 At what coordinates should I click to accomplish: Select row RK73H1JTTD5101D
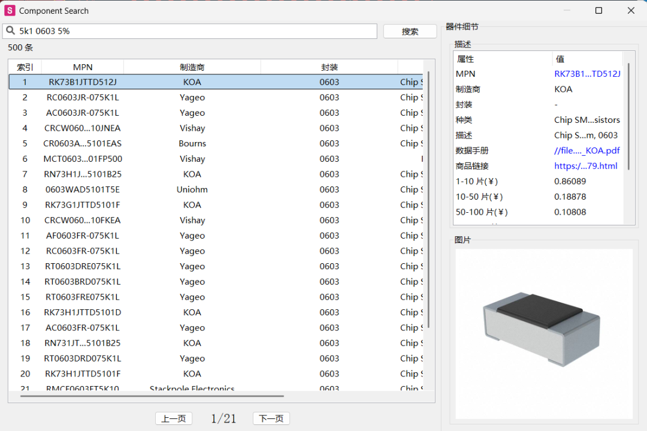click(216, 312)
